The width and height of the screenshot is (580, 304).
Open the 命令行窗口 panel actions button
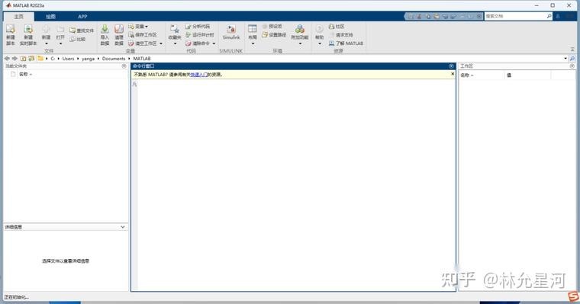click(451, 66)
